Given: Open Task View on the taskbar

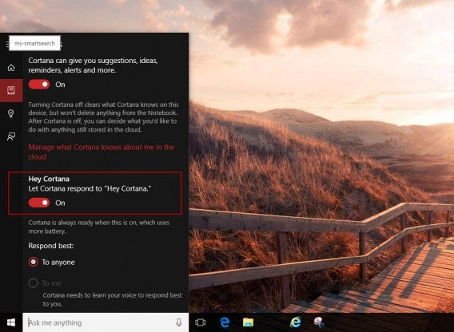Looking at the screenshot, I should click(201, 322).
